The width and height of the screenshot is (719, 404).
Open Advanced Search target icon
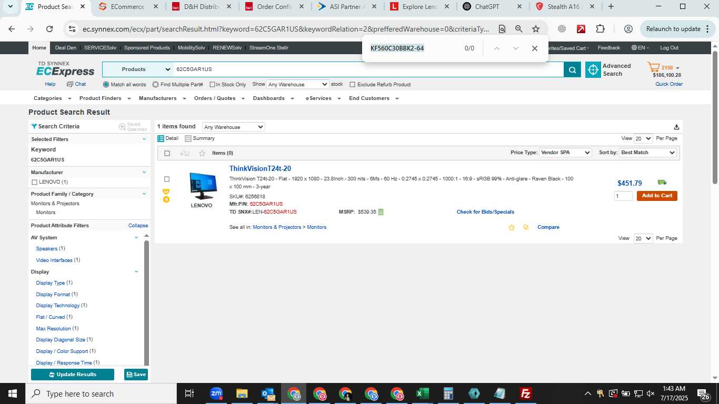click(593, 69)
